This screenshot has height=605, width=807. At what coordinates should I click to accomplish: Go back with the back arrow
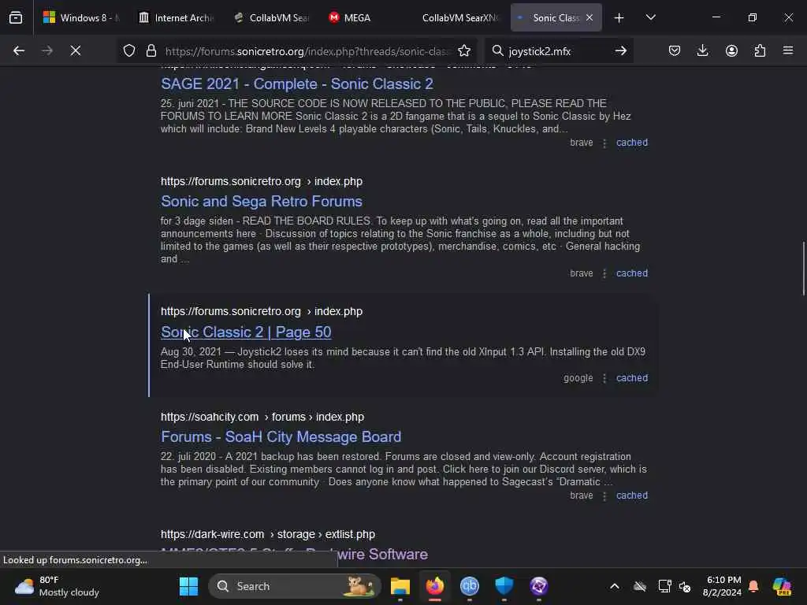pyautogui.click(x=19, y=50)
